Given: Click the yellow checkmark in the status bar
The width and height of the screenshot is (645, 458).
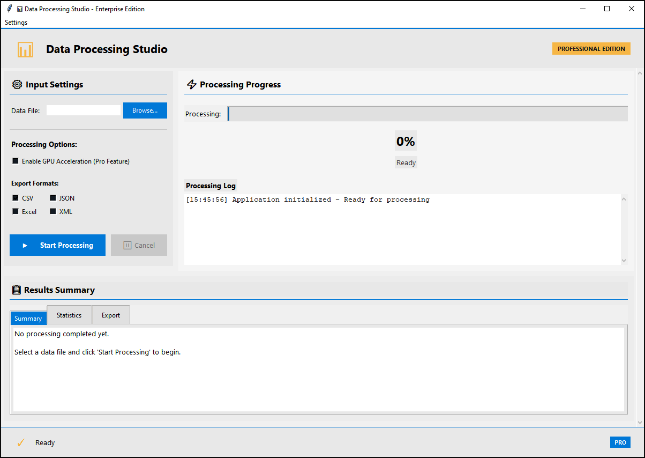Looking at the screenshot, I should click(x=21, y=442).
